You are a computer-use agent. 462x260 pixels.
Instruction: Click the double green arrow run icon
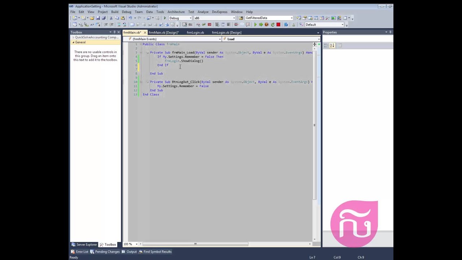click(x=261, y=25)
